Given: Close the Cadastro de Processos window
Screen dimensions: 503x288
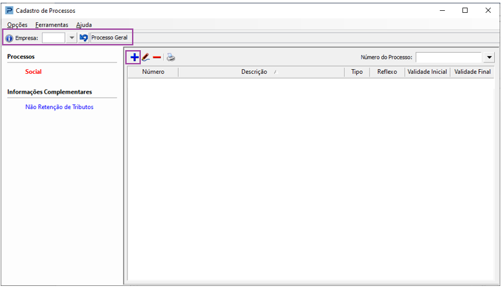Looking at the screenshot, I should pos(488,11).
